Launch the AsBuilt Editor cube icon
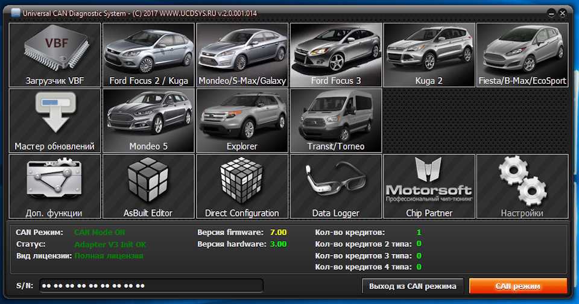 click(148, 186)
